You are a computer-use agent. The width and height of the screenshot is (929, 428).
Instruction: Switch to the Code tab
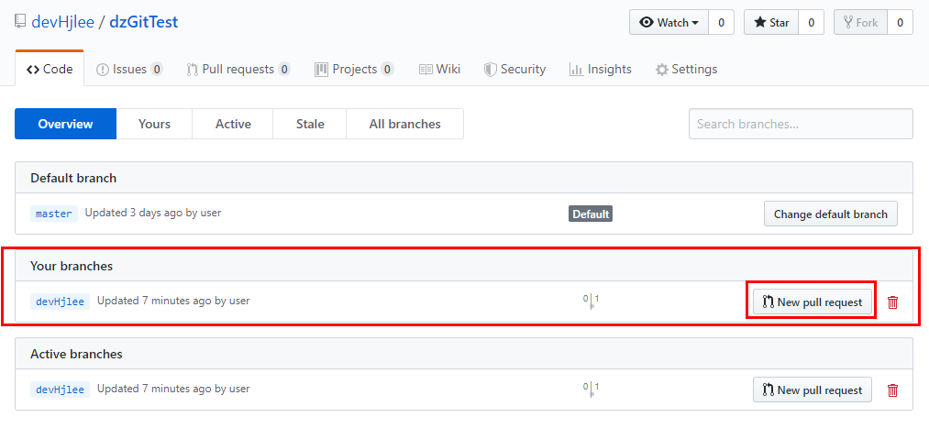click(x=50, y=70)
